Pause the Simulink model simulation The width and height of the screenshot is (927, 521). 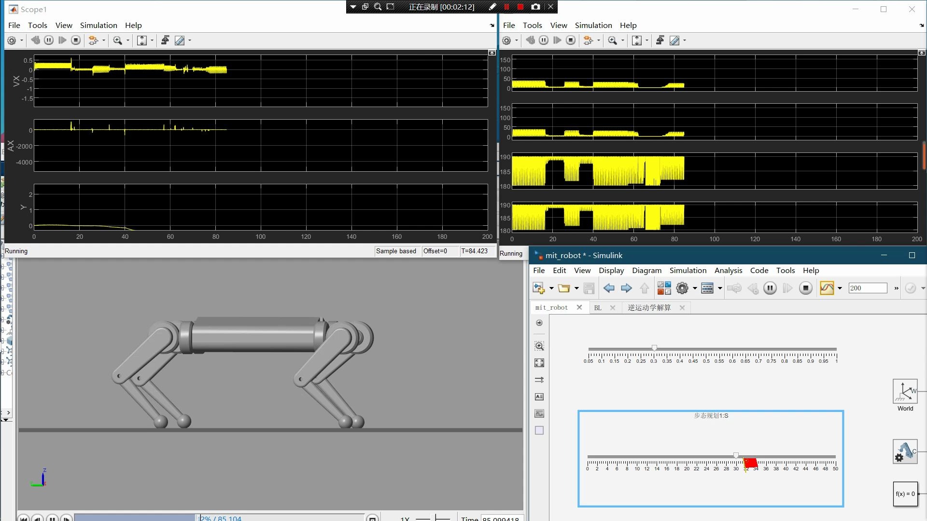pyautogui.click(x=770, y=288)
